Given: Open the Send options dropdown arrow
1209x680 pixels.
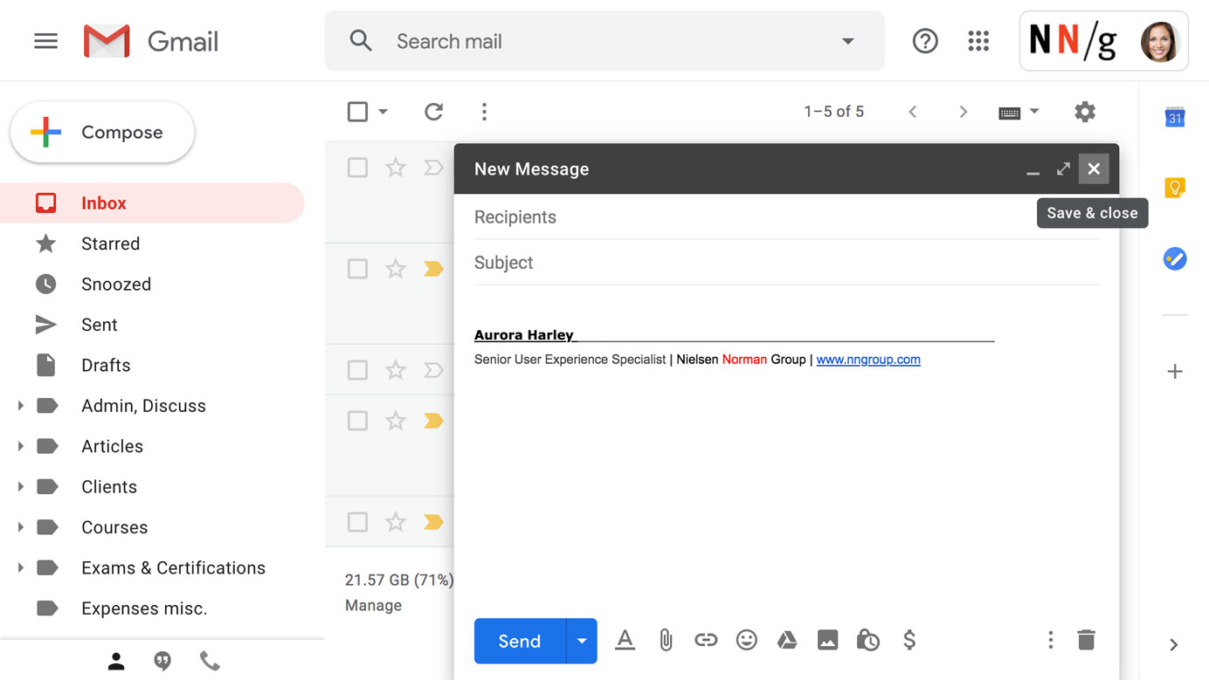Looking at the screenshot, I should coord(582,641).
